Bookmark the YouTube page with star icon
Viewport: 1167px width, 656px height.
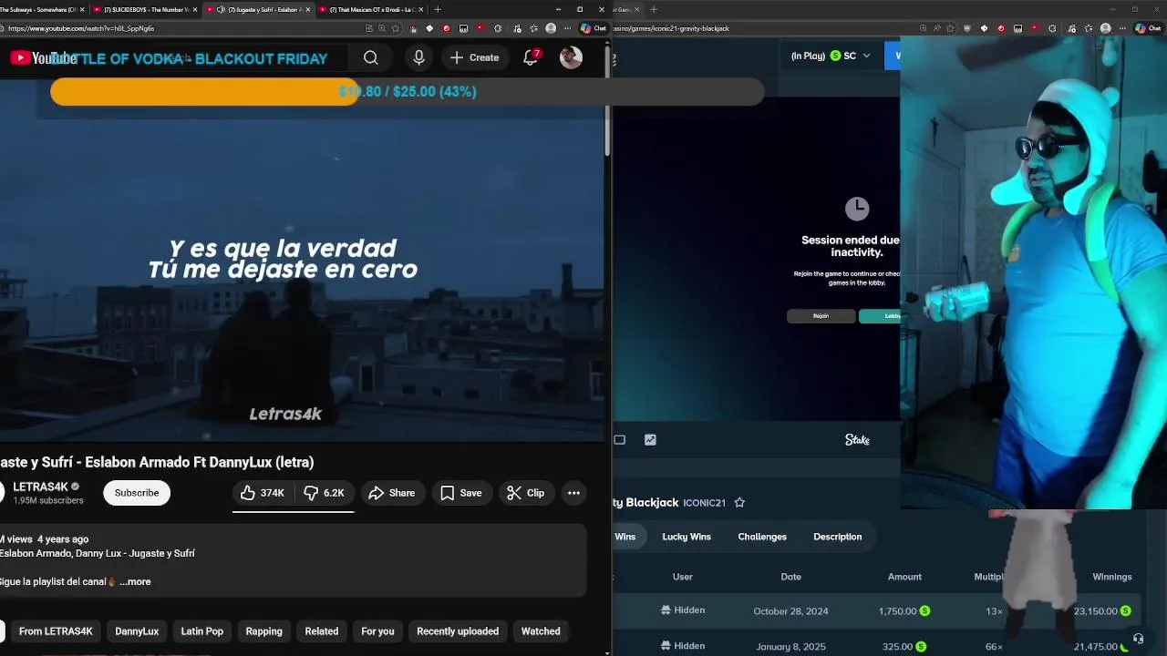(395, 28)
